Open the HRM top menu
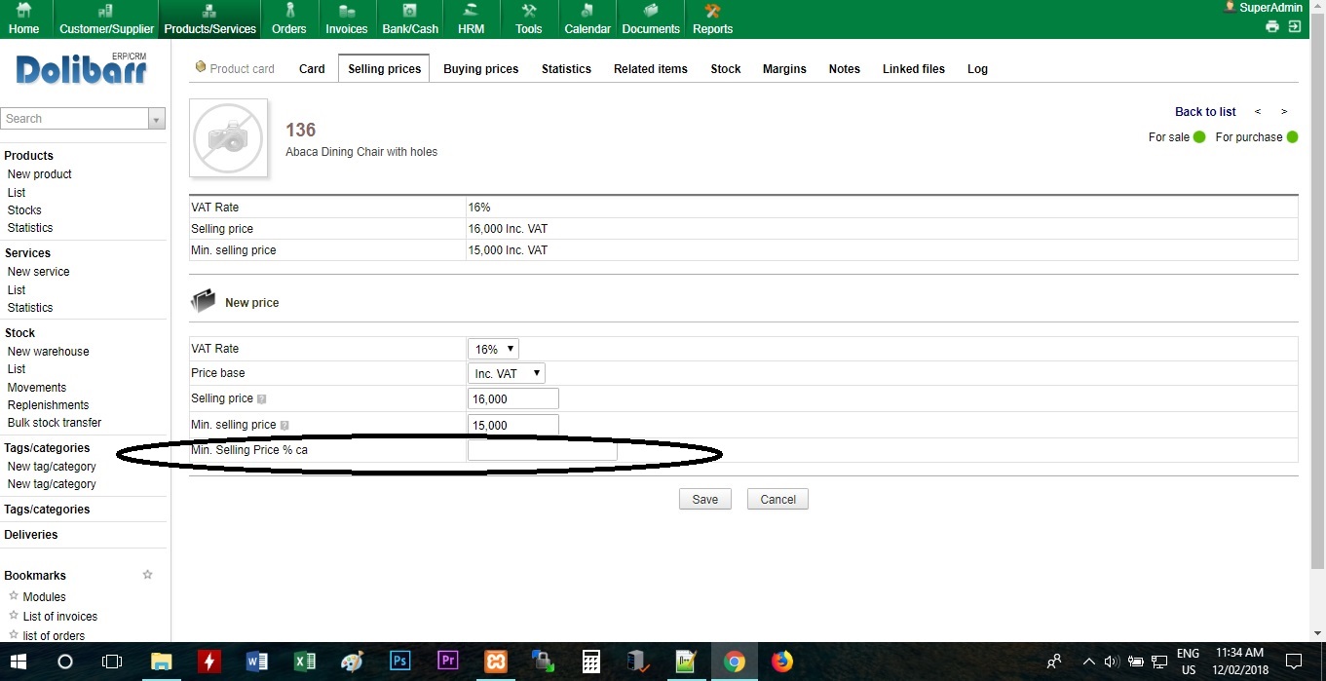1326x681 pixels. pyautogui.click(x=471, y=19)
